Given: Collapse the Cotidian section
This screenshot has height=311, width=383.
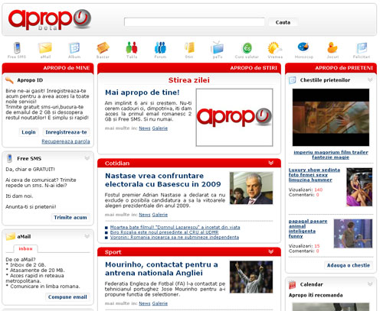Looking at the screenshot, I should tap(271, 163).
